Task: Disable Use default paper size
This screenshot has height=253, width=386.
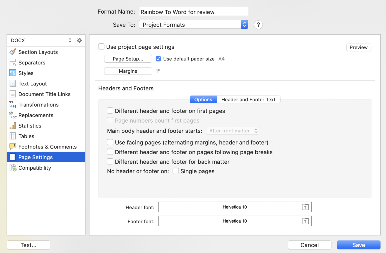Action: coord(158,59)
